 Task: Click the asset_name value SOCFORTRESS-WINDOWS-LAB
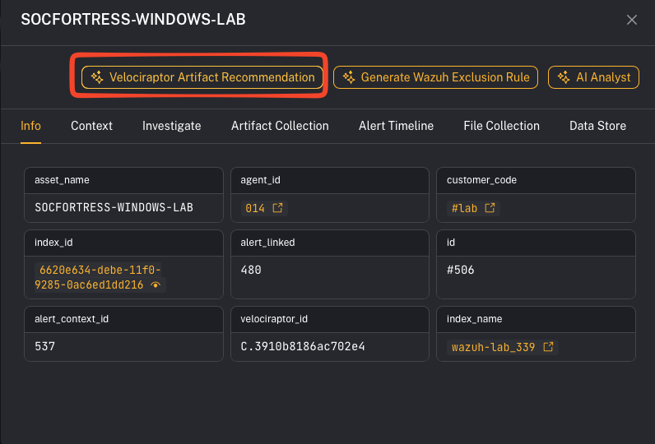pos(114,207)
